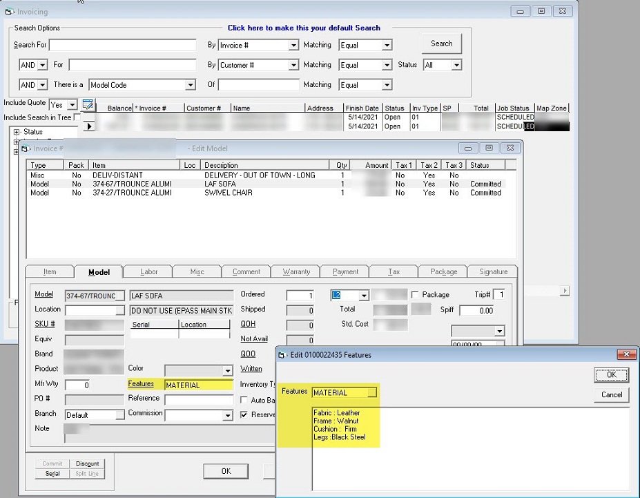Click the Spiff amount field
The image size is (640, 498).
pyautogui.click(x=478, y=311)
